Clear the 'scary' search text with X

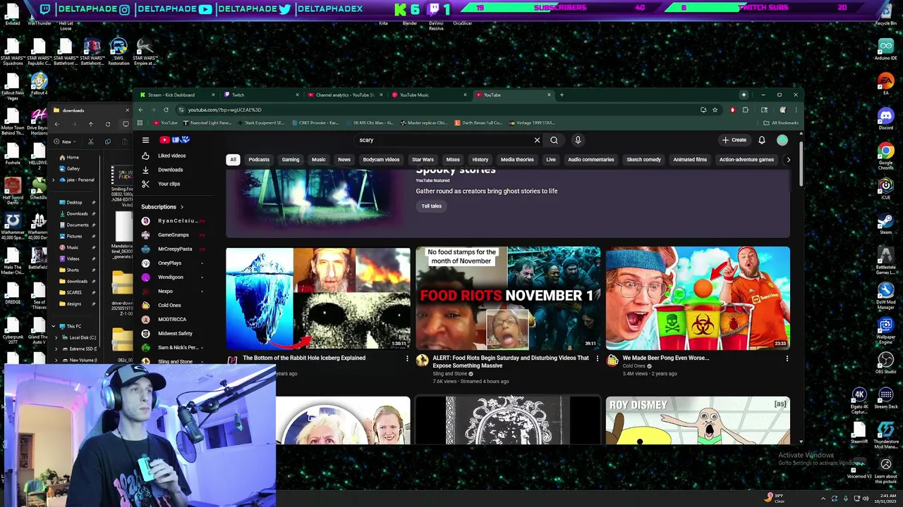[x=537, y=140]
